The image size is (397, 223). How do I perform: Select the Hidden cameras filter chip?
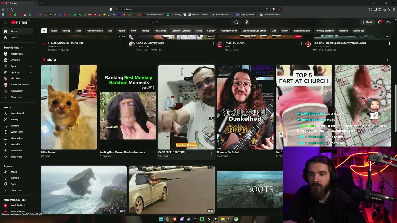95,31
